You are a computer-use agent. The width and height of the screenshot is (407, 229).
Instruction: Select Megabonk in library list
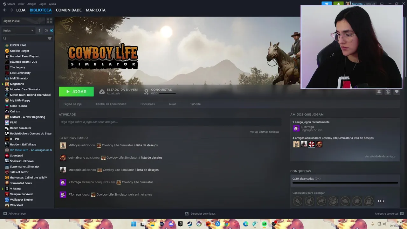point(17,84)
